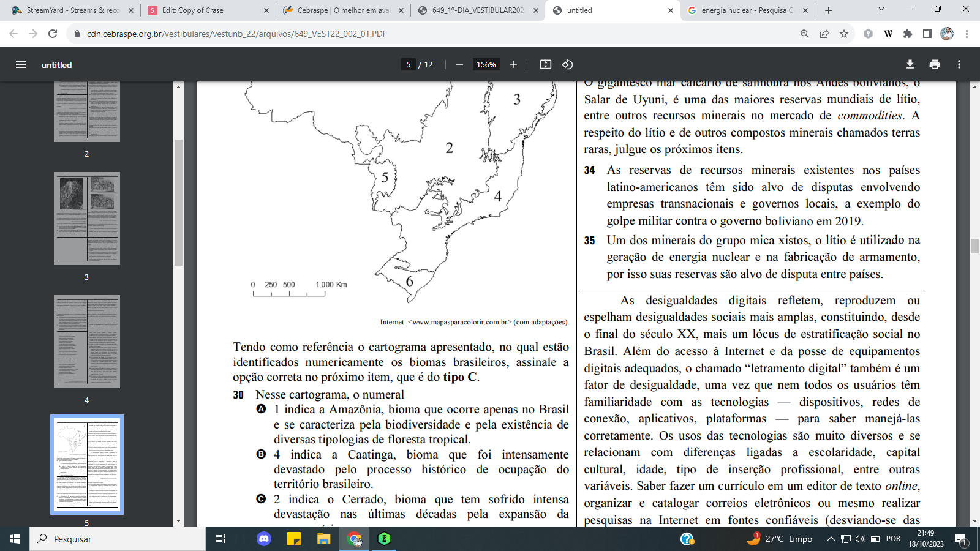
Task: Open the tab search dropdown
Action: (881, 9)
